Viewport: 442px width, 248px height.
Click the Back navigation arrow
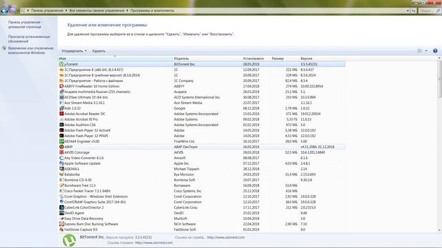pos(4,11)
